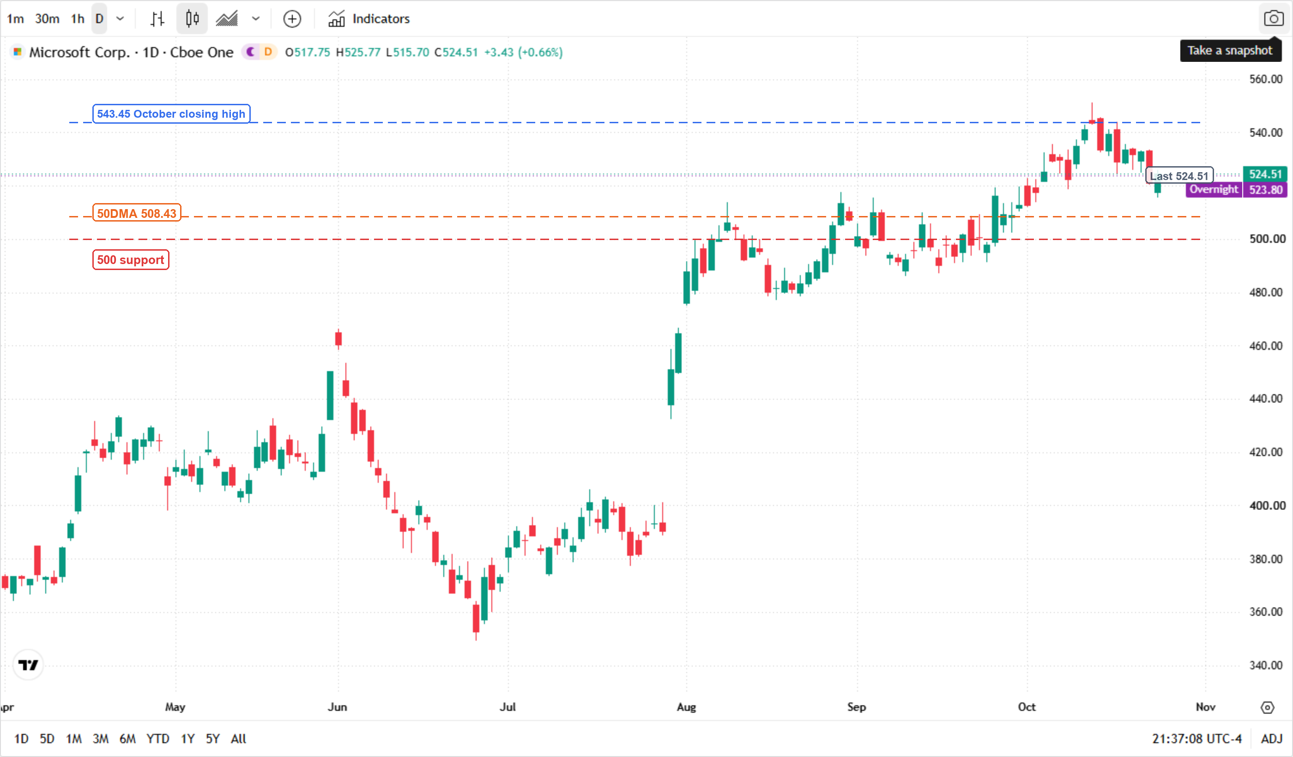Switch to candlestick chart style

click(x=192, y=19)
